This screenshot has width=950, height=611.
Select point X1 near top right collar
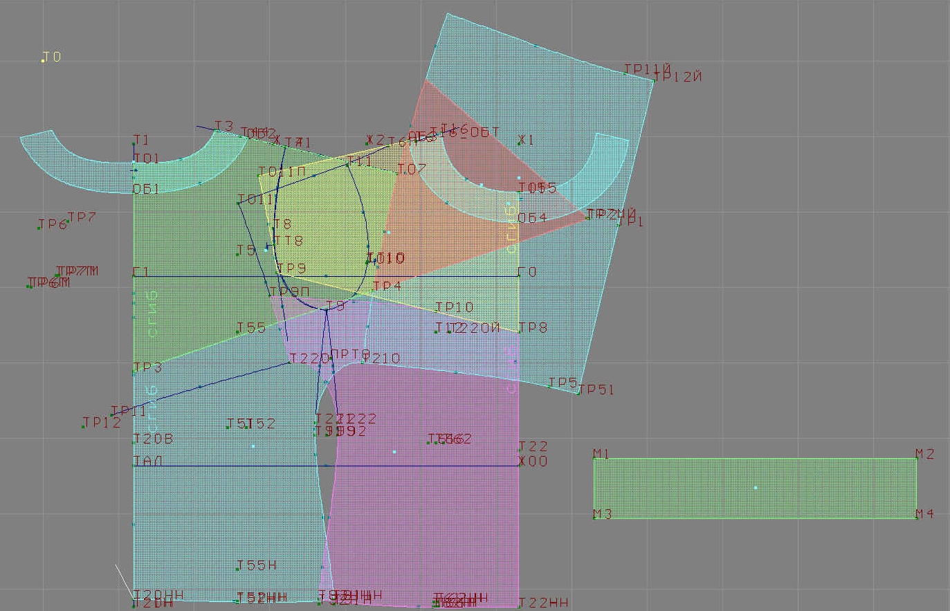click(x=520, y=144)
